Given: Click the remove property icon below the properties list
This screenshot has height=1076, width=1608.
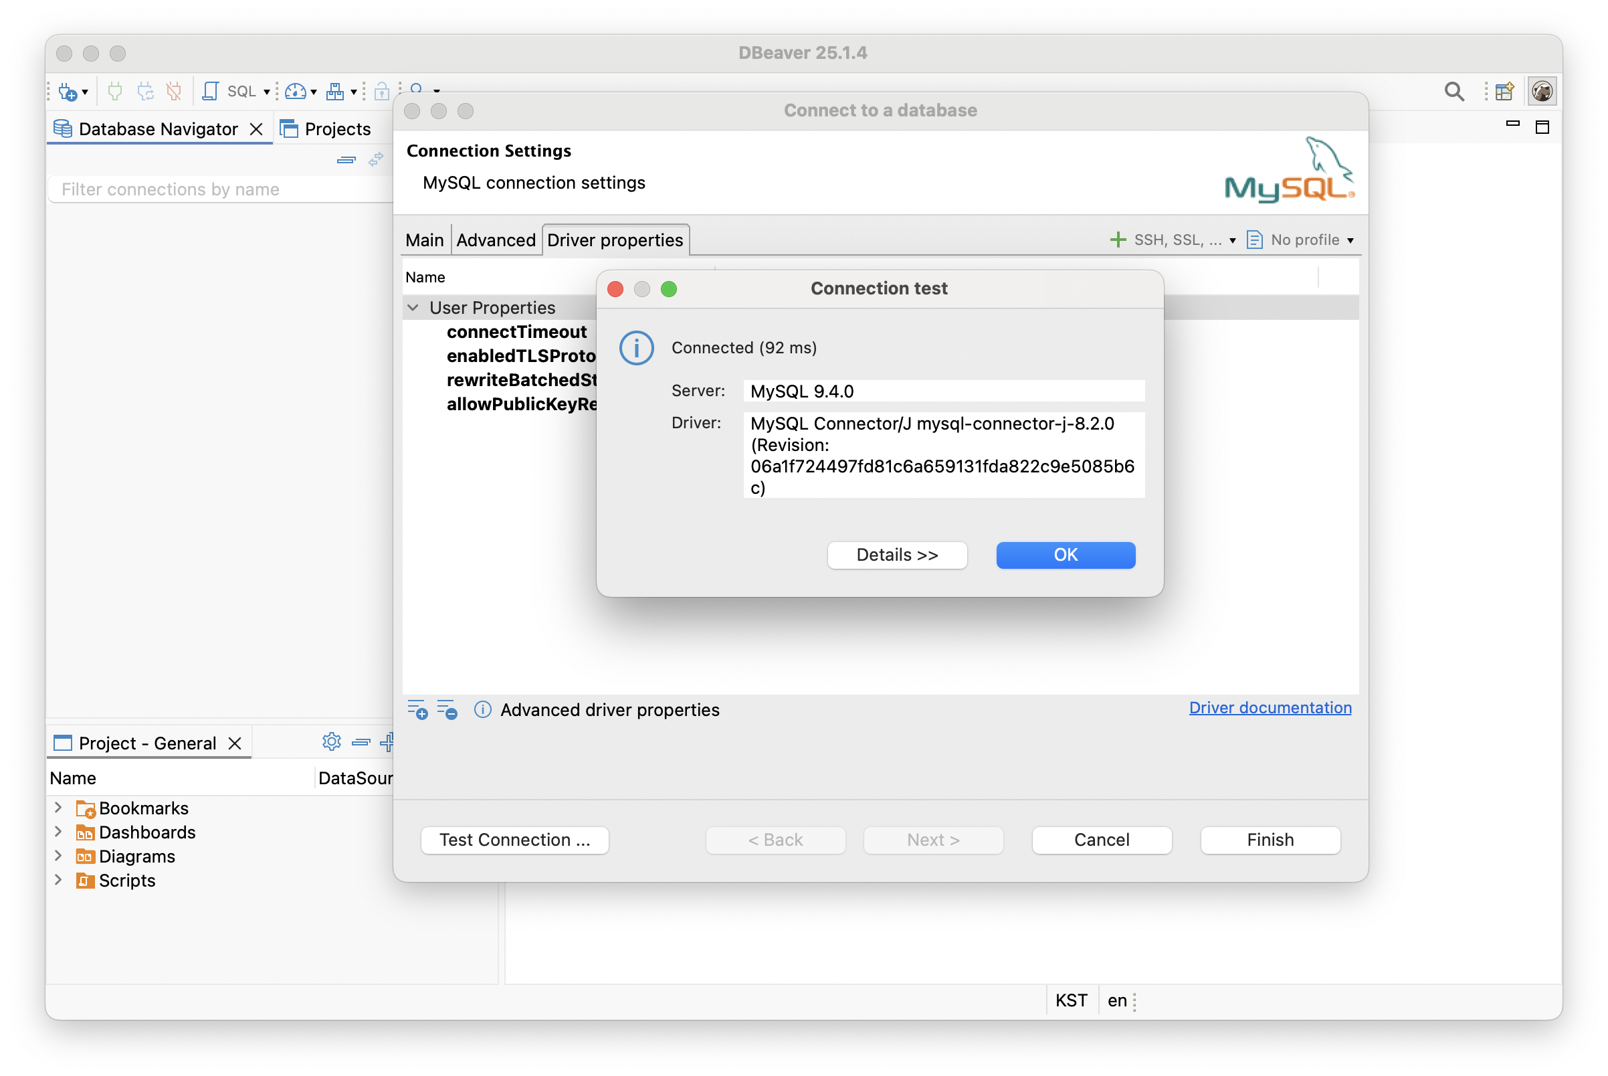Looking at the screenshot, I should click(x=447, y=709).
